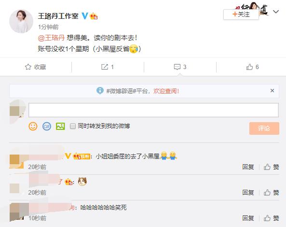Screen dimensions: 286x227
Task: Follow with the +关注 button
Action: tap(241, 14)
